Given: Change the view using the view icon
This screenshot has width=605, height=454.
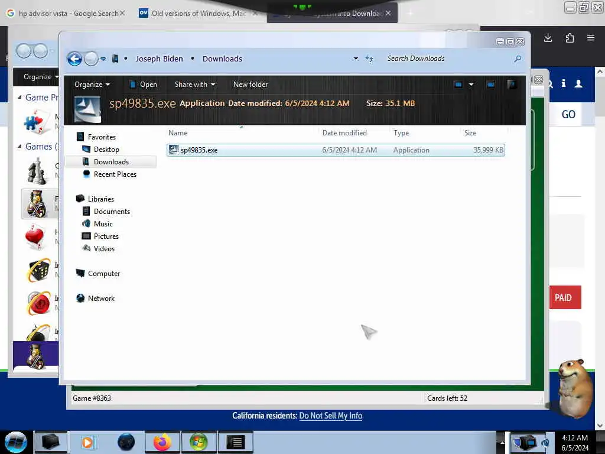Looking at the screenshot, I should pos(458,84).
